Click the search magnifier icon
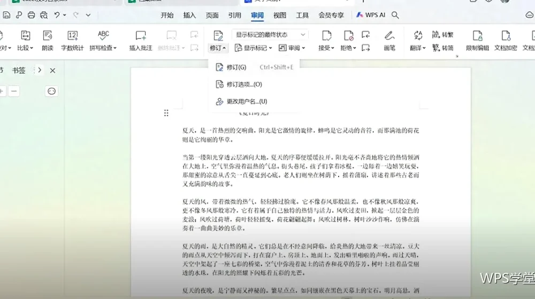 click(x=395, y=15)
